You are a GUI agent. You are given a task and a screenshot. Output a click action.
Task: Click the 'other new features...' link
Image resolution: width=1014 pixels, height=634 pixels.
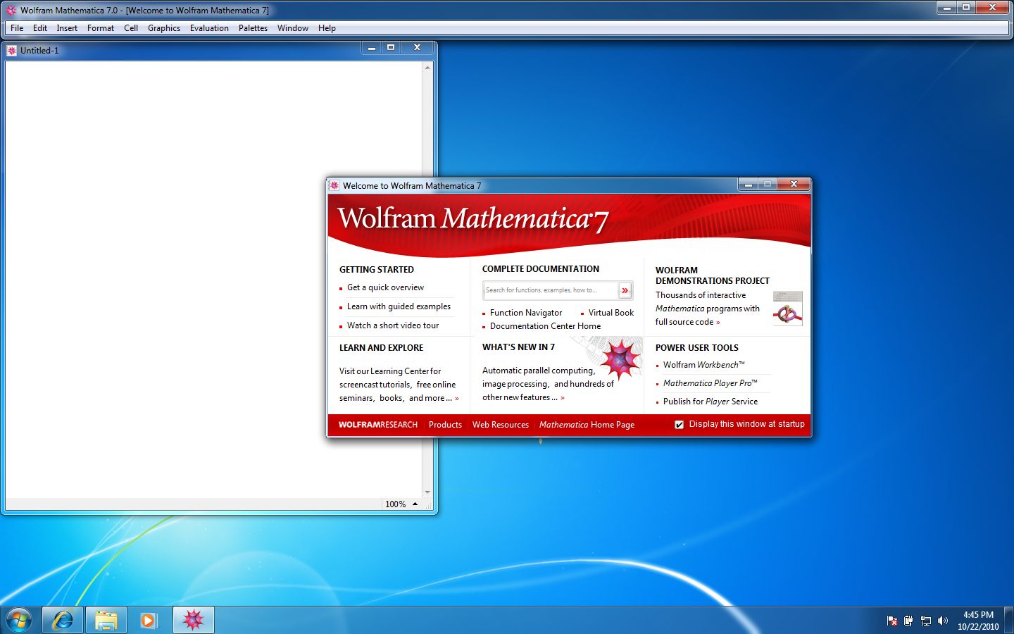pos(523,397)
